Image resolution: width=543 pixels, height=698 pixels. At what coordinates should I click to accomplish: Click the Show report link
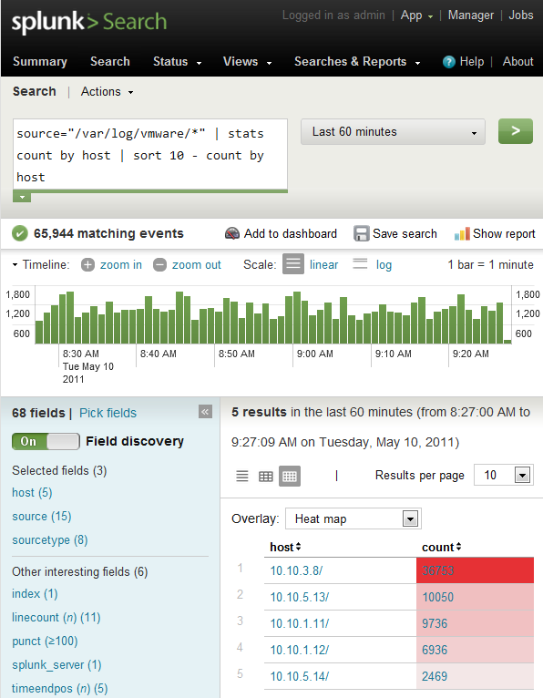(x=495, y=233)
